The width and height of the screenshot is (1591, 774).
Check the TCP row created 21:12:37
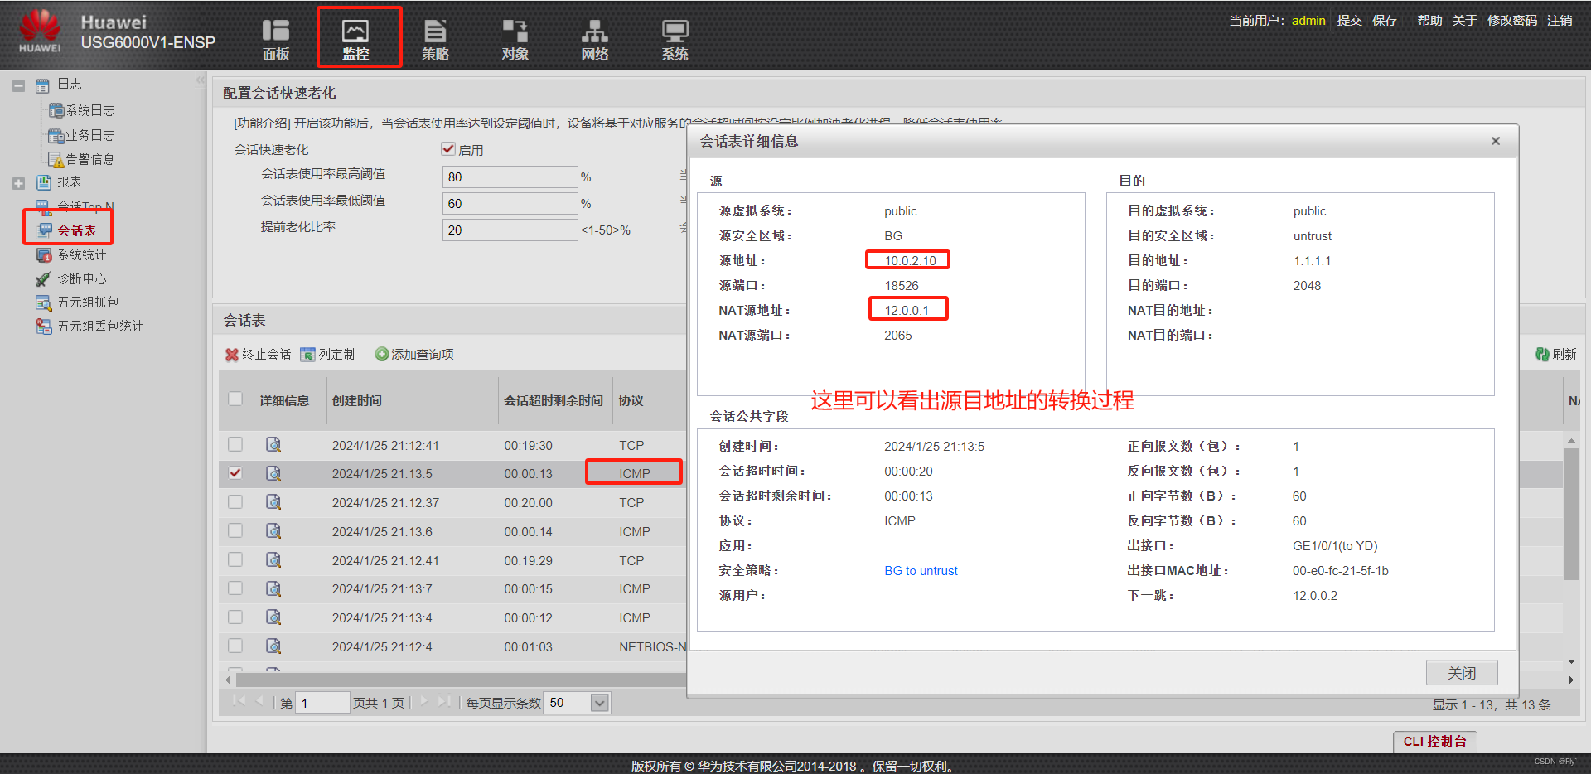click(x=235, y=501)
